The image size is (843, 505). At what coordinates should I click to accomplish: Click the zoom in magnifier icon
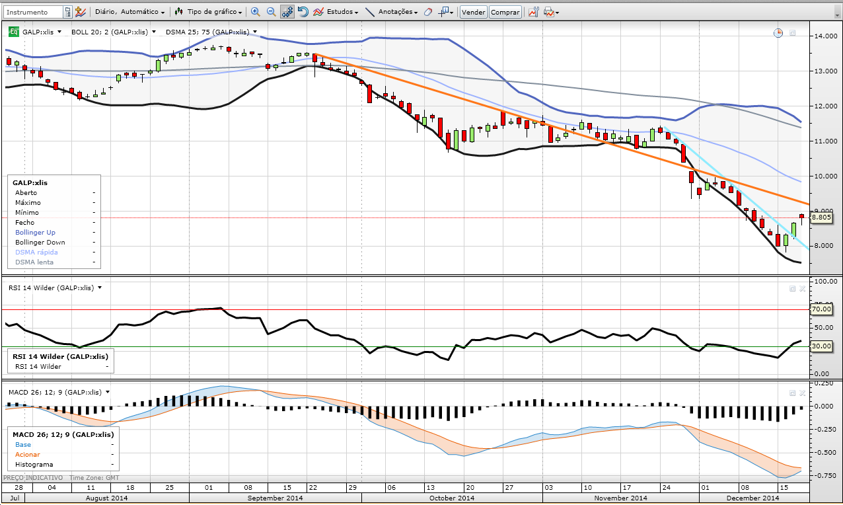(x=255, y=12)
